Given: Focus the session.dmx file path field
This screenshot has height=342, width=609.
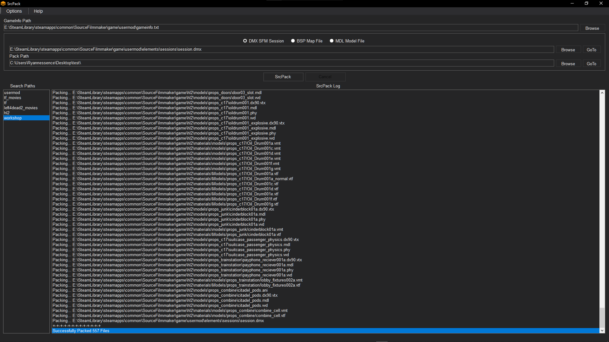Looking at the screenshot, I should [282, 49].
